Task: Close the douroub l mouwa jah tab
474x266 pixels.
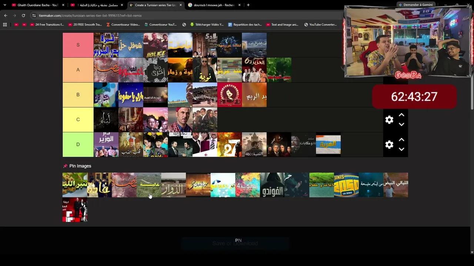Action: [239, 5]
